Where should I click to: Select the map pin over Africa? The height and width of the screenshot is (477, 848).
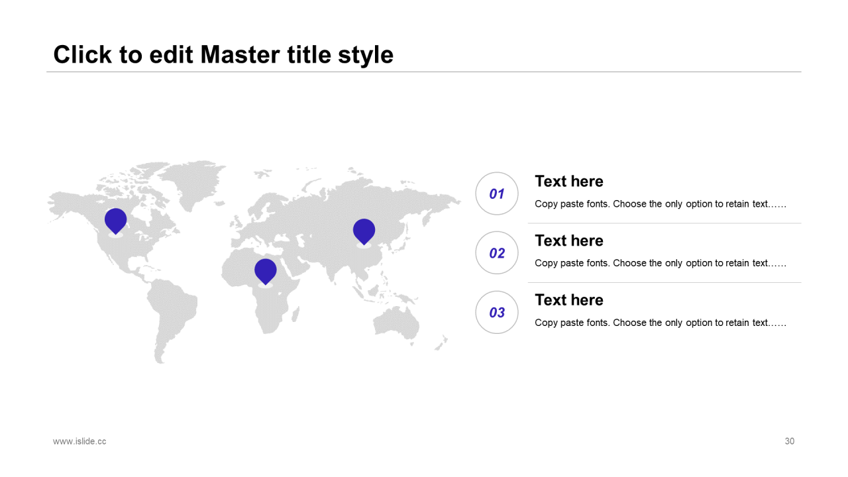point(265,270)
